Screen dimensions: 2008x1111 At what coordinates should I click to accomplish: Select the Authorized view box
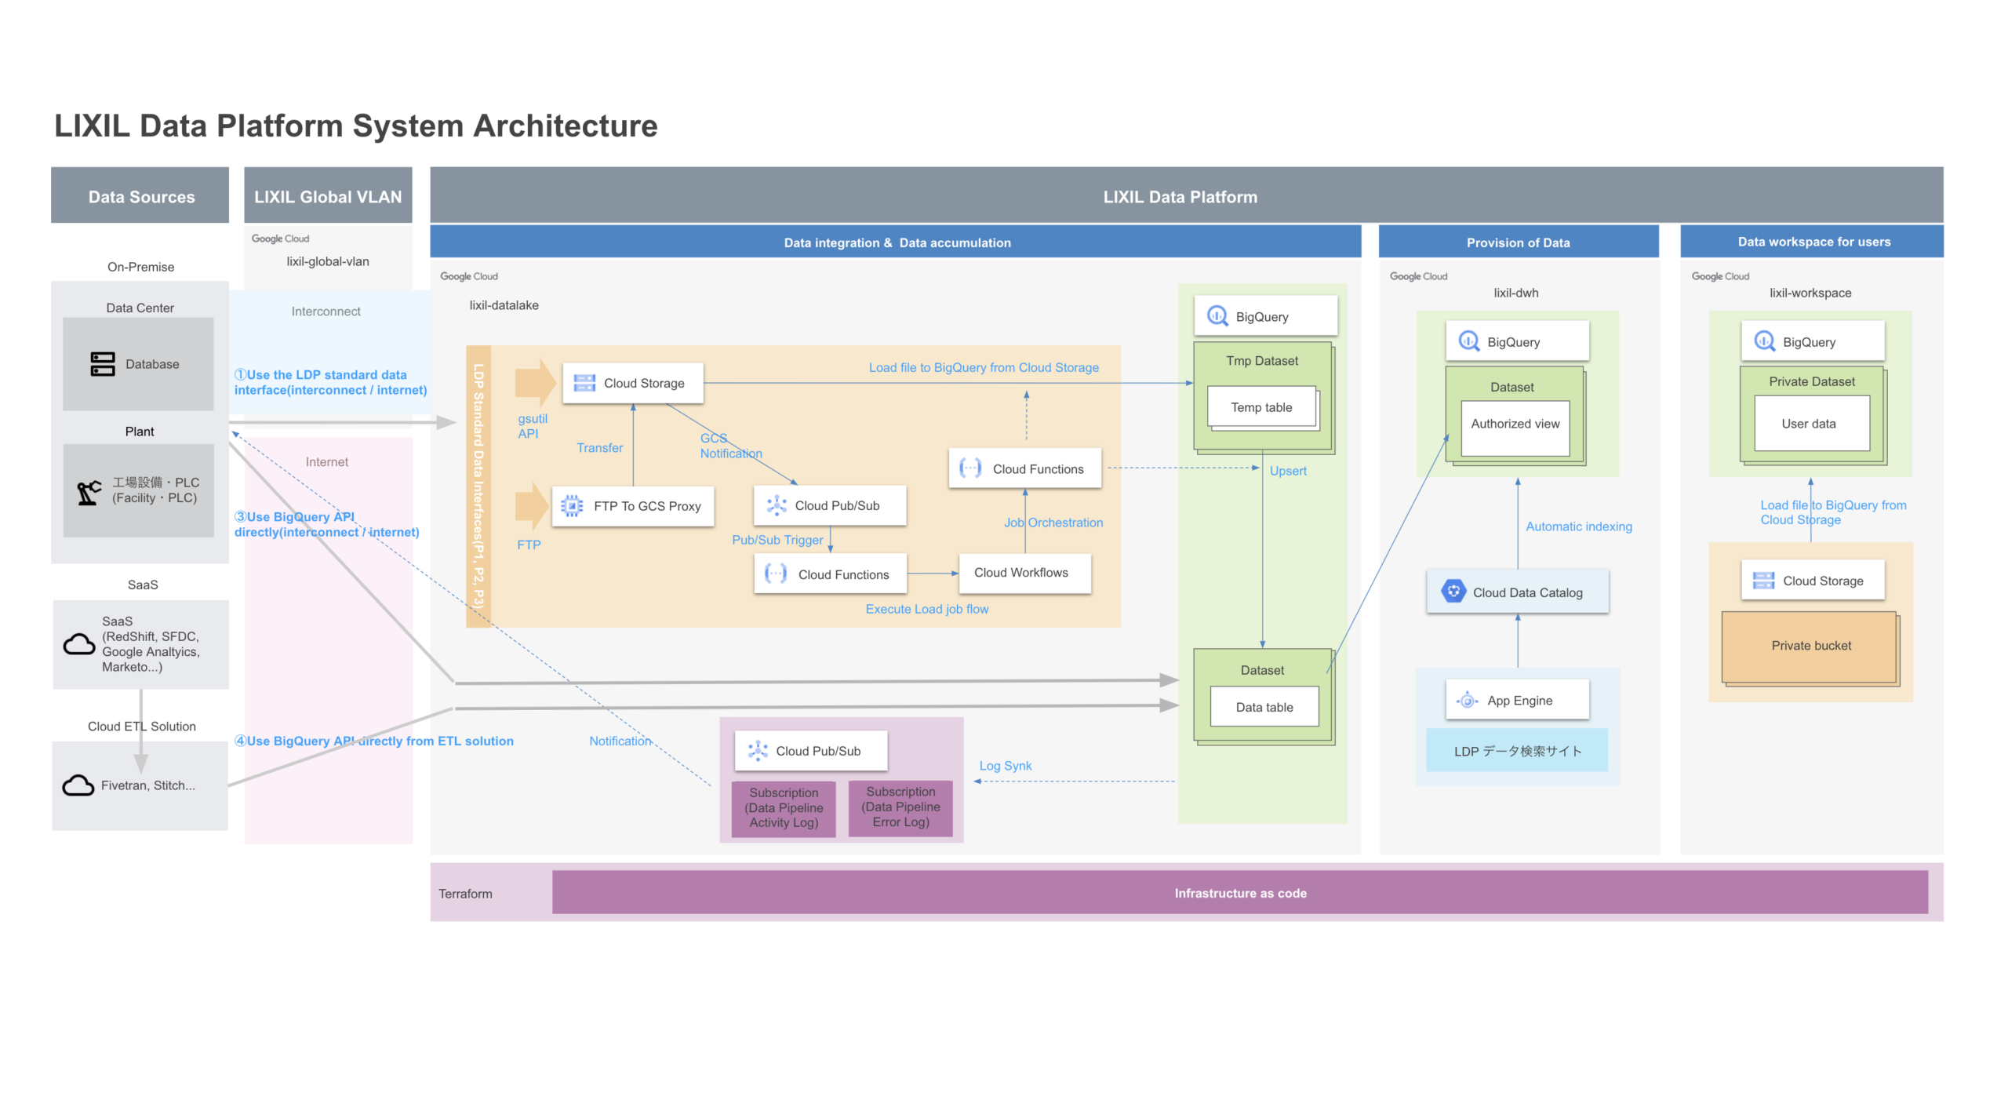point(1515,424)
